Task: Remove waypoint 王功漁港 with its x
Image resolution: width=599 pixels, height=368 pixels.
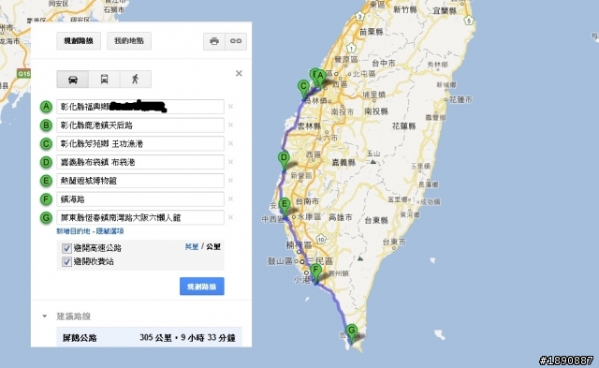Action: [x=231, y=143]
